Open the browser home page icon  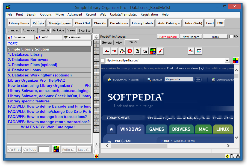pyautogui.click(x=122, y=51)
